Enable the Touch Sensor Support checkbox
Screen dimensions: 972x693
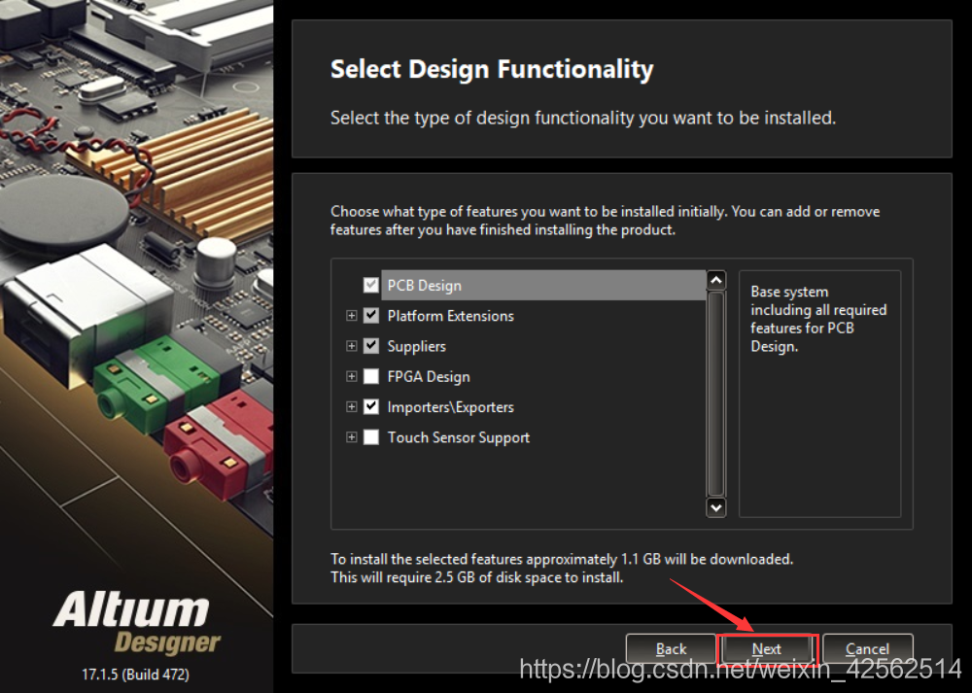pos(370,437)
